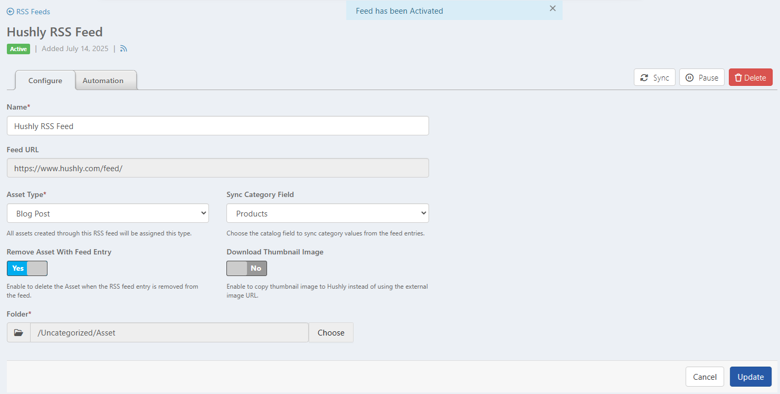This screenshot has width=780, height=394.
Task: Sync the RSS feed now
Action: 654,77
